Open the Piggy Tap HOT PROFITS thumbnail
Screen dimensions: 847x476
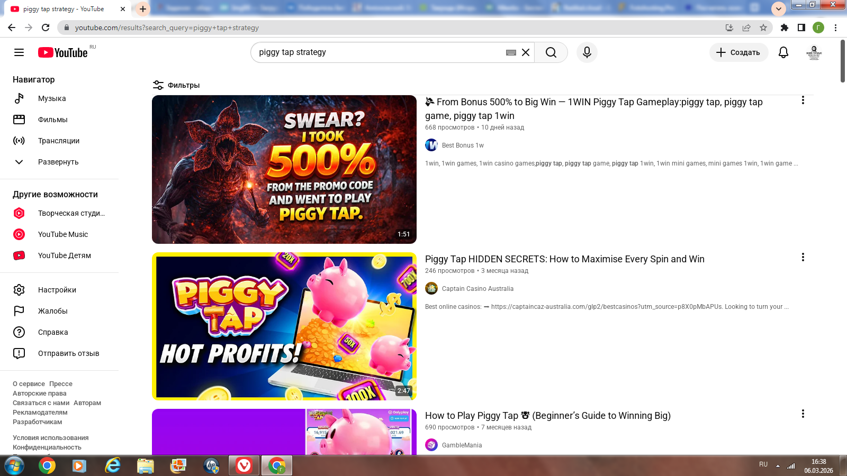point(284,326)
